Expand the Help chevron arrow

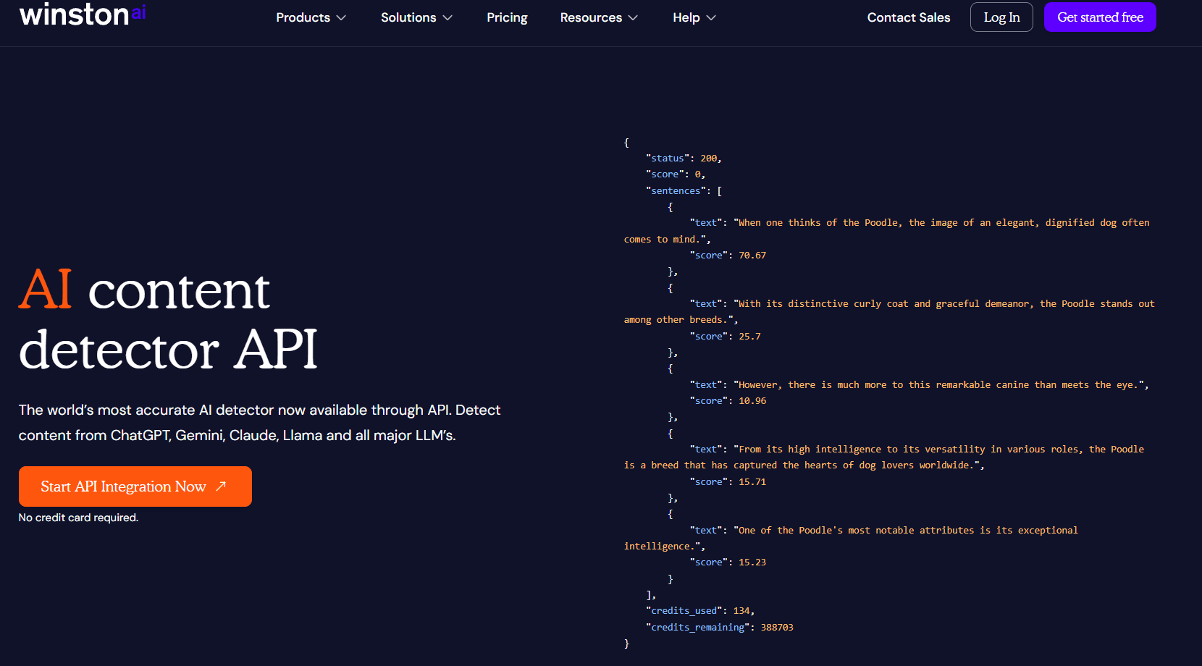[711, 18]
